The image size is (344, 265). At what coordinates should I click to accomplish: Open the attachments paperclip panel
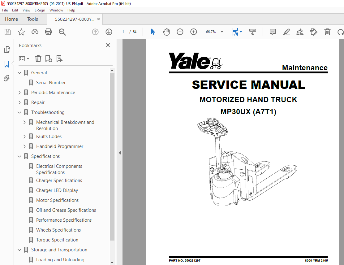click(7, 78)
